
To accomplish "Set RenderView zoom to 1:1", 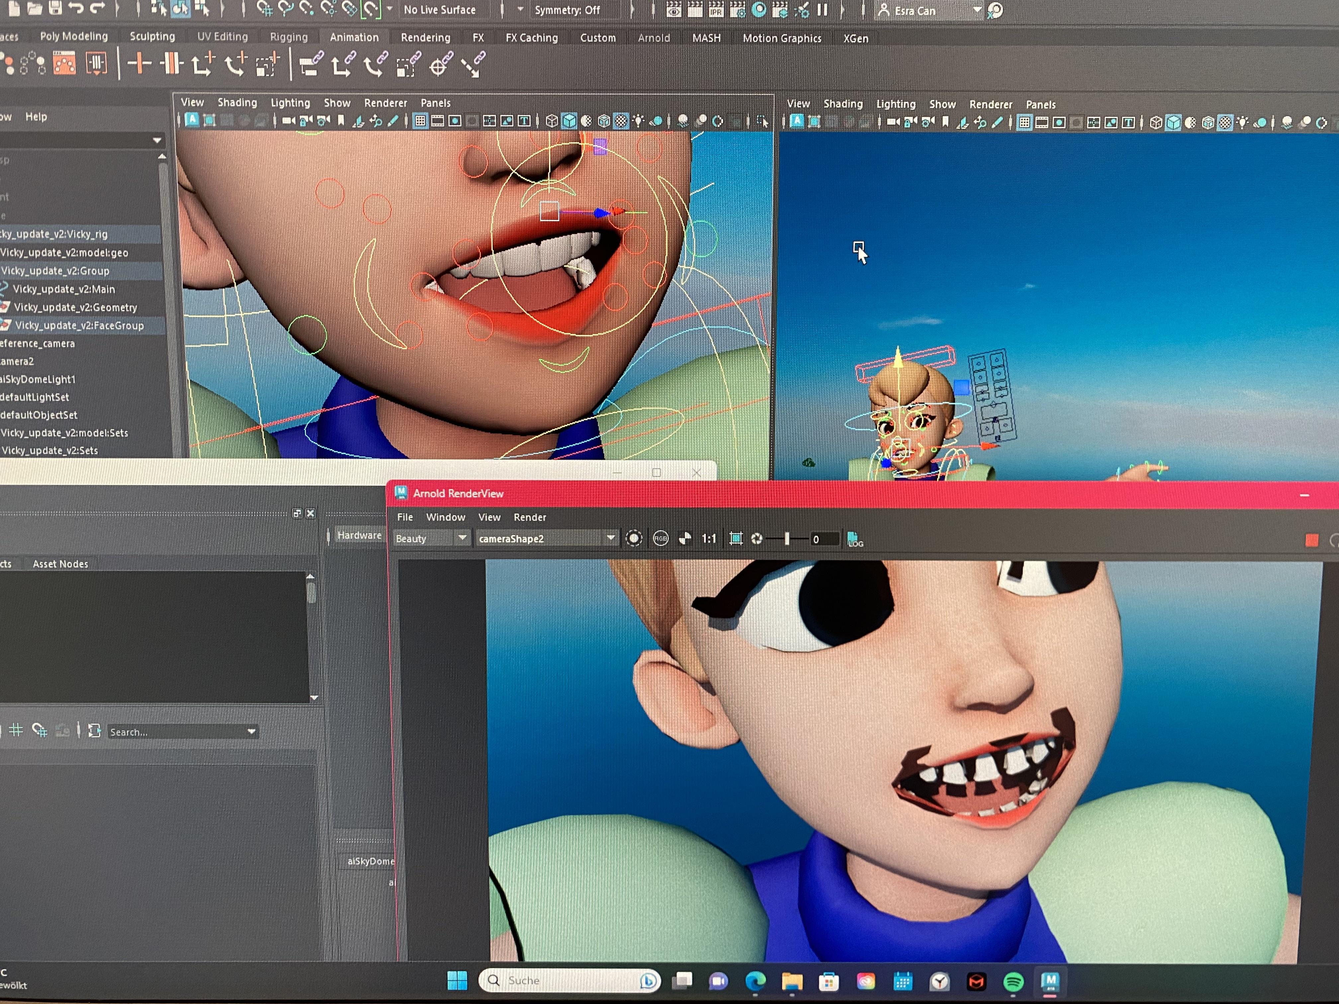I will [x=709, y=539].
